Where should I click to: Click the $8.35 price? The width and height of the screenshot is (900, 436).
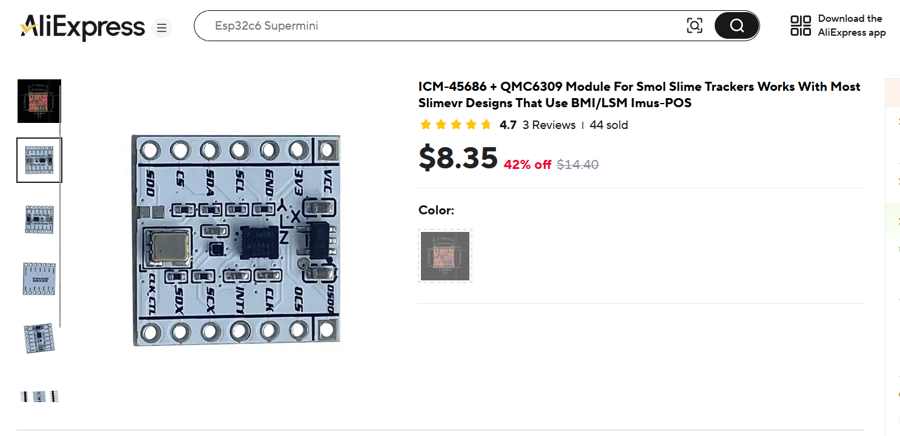[x=458, y=159]
